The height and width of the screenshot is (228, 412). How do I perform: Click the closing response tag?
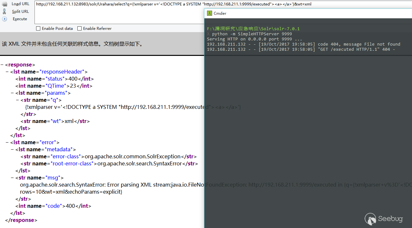(21, 220)
